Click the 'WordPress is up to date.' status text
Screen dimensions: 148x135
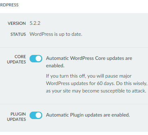click(x=56, y=34)
